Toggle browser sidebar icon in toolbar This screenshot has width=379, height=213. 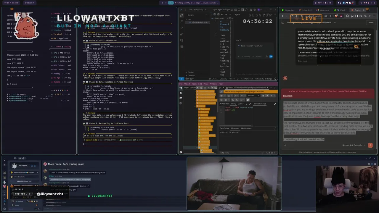tap(356, 16)
